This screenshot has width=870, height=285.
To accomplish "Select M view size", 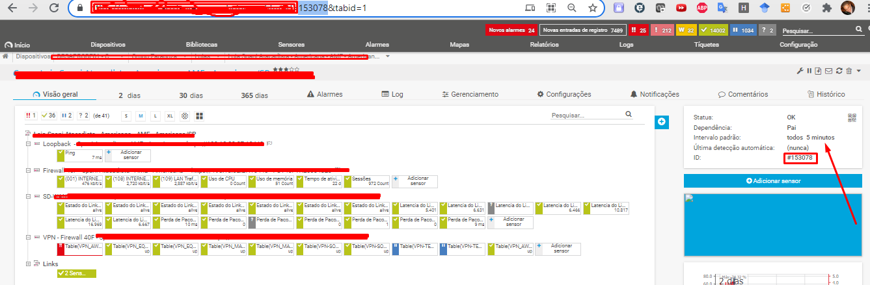I will coord(141,116).
